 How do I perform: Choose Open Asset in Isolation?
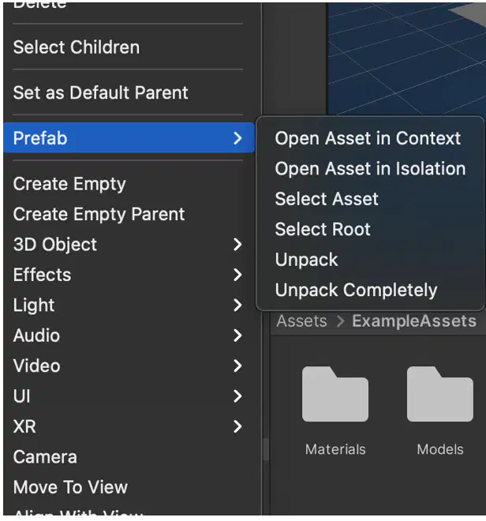(x=370, y=168)
